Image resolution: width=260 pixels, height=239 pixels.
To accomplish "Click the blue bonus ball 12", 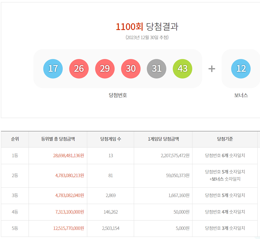I will coord(241,69).
